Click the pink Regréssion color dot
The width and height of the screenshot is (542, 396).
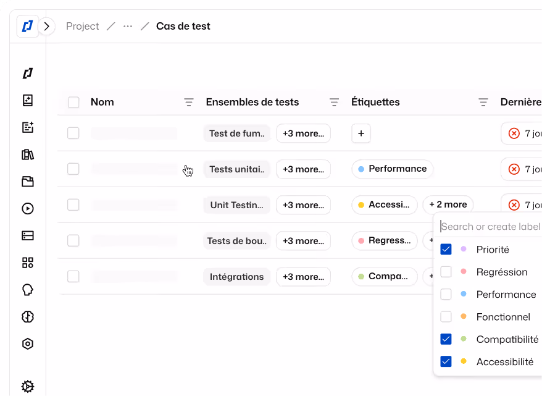click(464, 271)
